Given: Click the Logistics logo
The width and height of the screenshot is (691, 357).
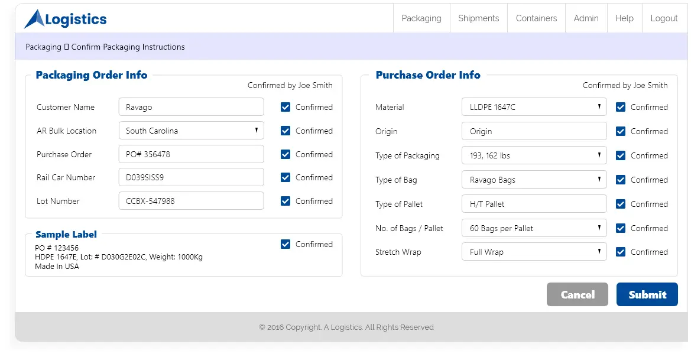Looking at the screenshot, I should tap(65, 19).
